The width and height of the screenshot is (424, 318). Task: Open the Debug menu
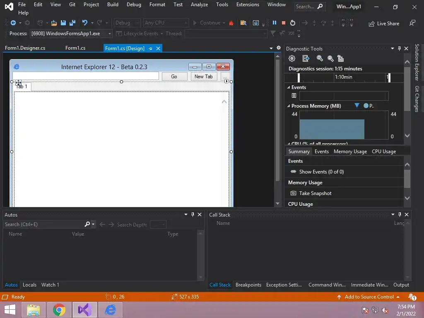pyautogui.click(x=134, y=5)
